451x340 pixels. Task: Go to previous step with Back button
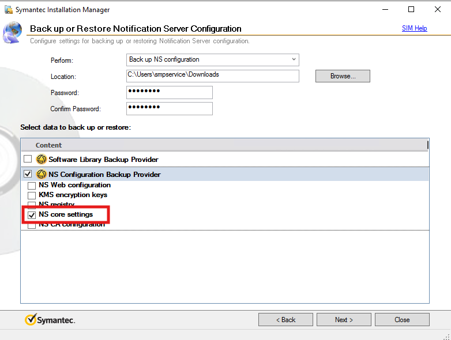click(285, 320)
